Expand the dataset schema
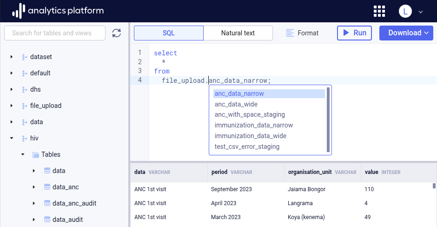437x227 pixels. click(12, 57)
